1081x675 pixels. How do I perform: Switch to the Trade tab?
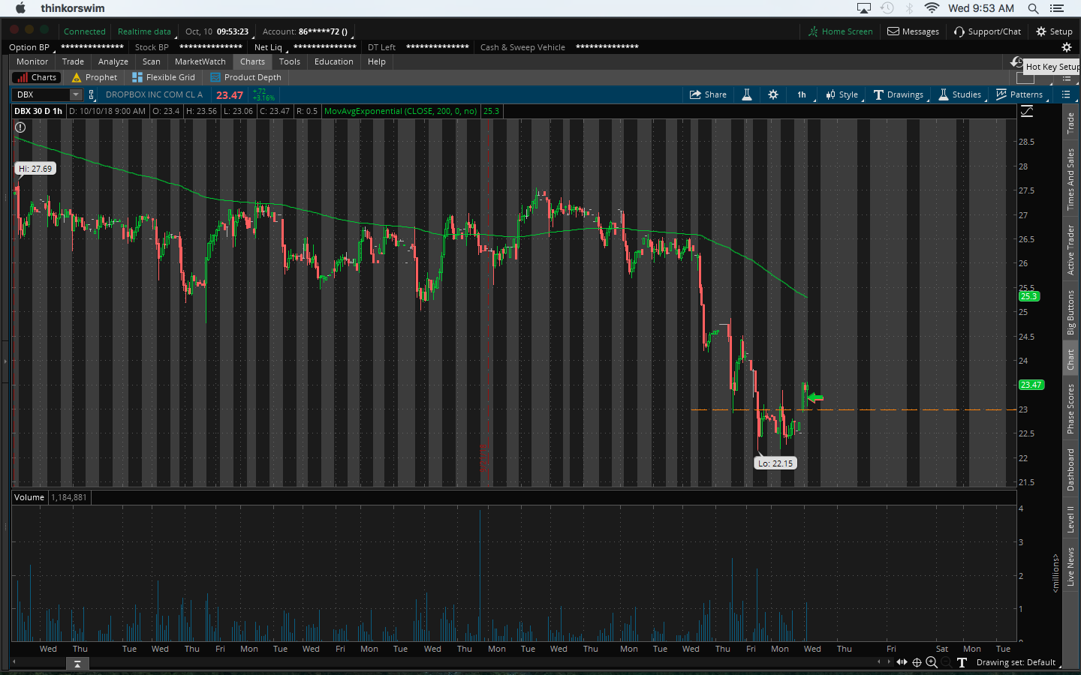click(x=73, y=61)
